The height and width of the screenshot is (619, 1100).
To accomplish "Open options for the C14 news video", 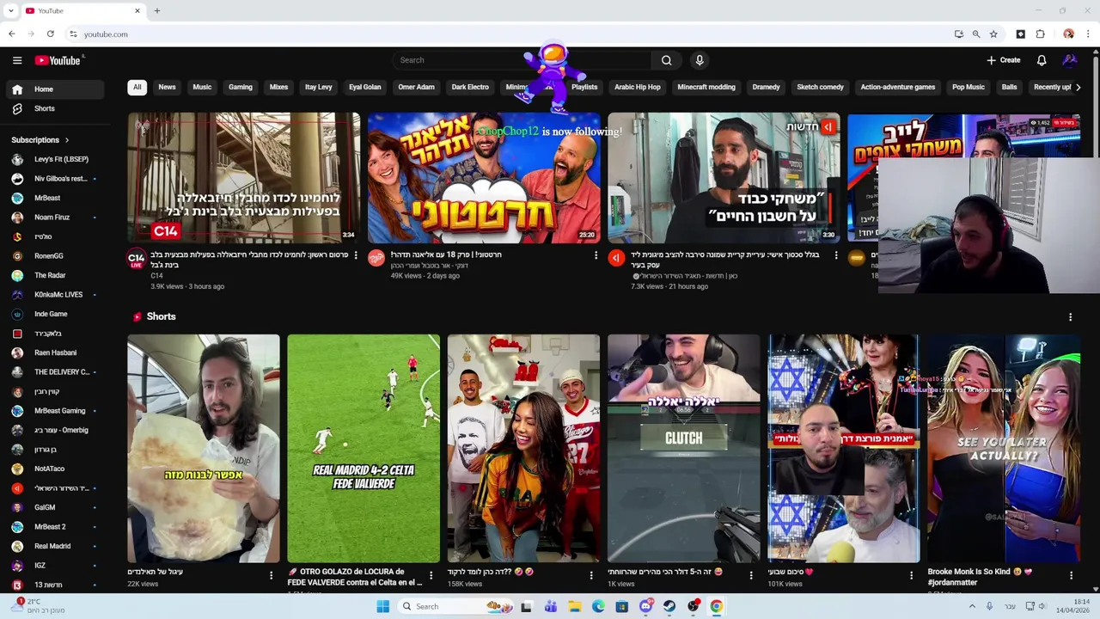I will [356, 255].
